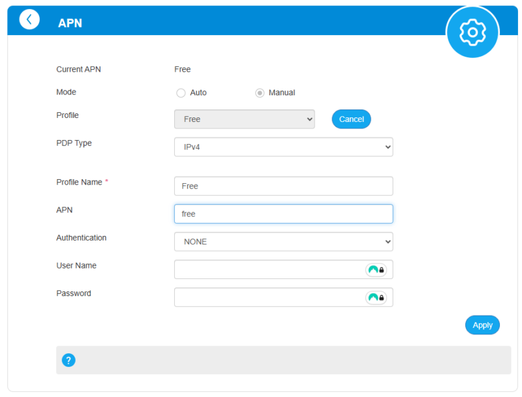Expand the Authentication dropdown showing NONE

click(284, 242)
